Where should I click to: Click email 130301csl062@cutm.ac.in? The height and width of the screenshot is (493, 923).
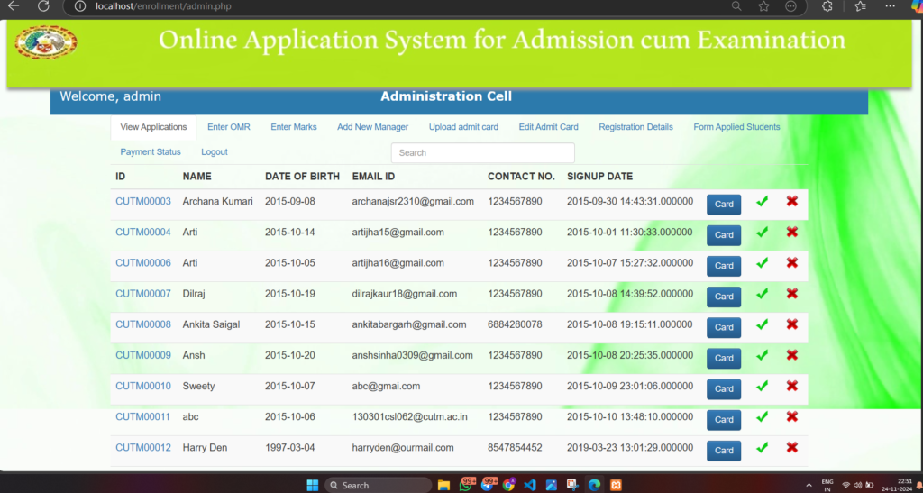coord(410,417)
